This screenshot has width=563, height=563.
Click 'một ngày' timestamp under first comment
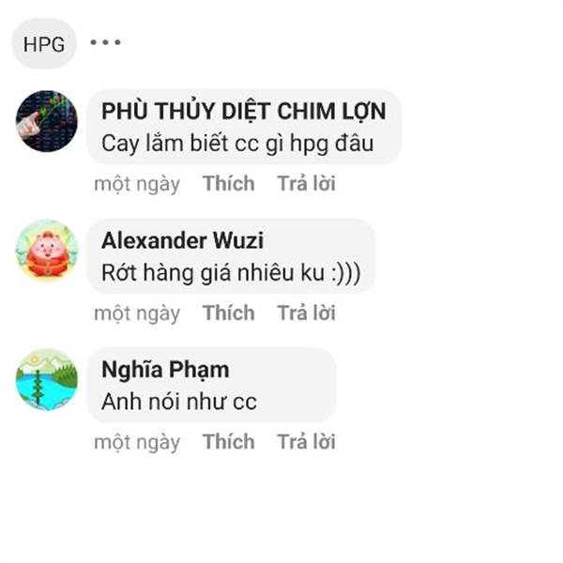137,185
